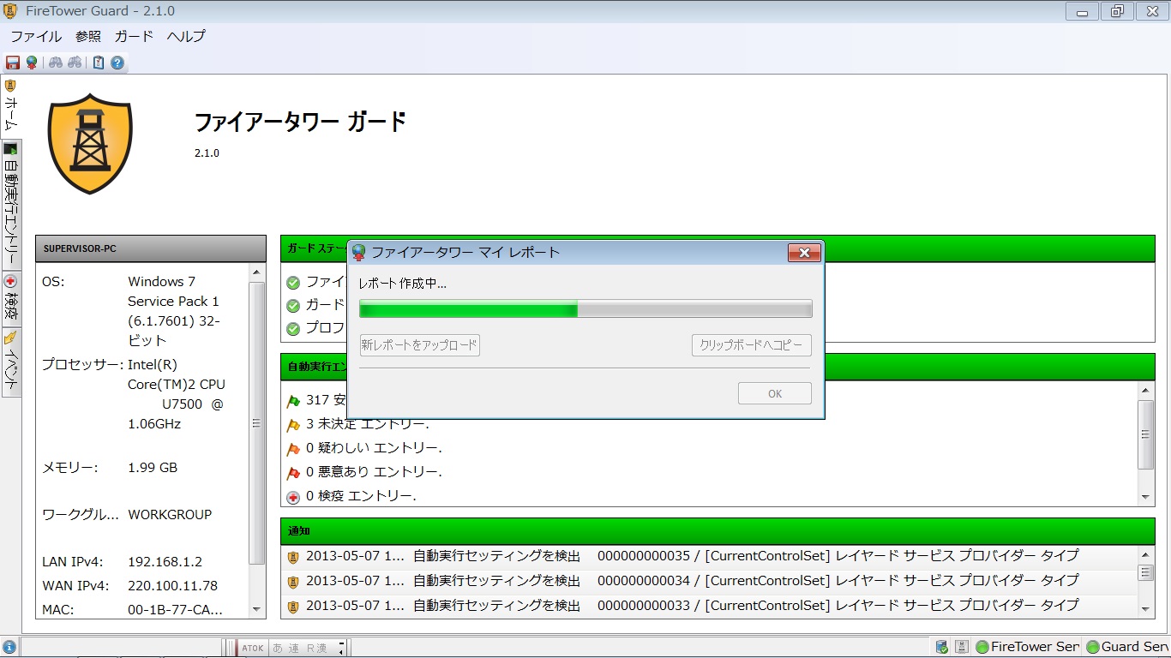
Task: Open the ヘルプ menu
Action: (x=186, y=36)
